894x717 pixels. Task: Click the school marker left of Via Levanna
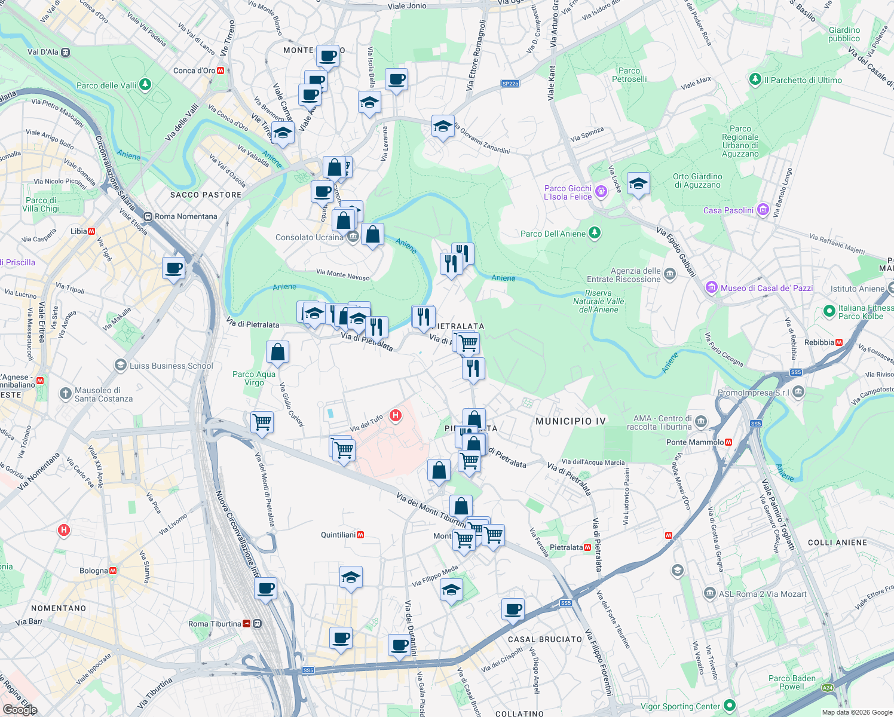tap(369, 103)
